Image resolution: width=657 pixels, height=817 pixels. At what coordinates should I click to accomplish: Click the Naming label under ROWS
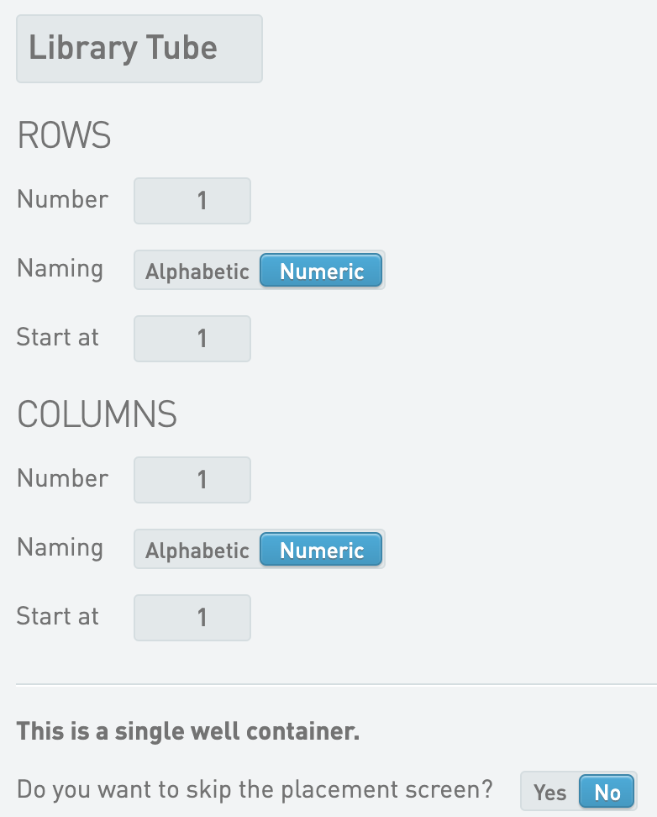[x=60, y=269]
